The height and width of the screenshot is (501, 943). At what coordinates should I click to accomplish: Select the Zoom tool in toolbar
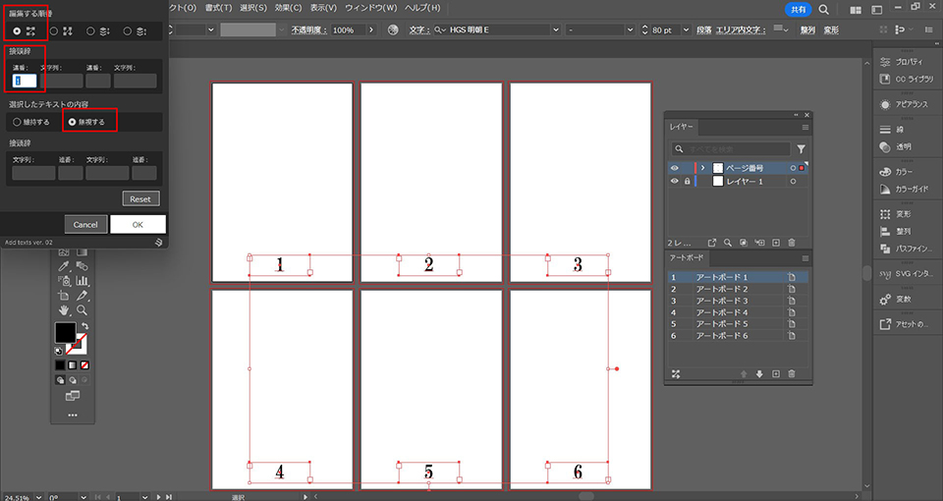[83, 310]
